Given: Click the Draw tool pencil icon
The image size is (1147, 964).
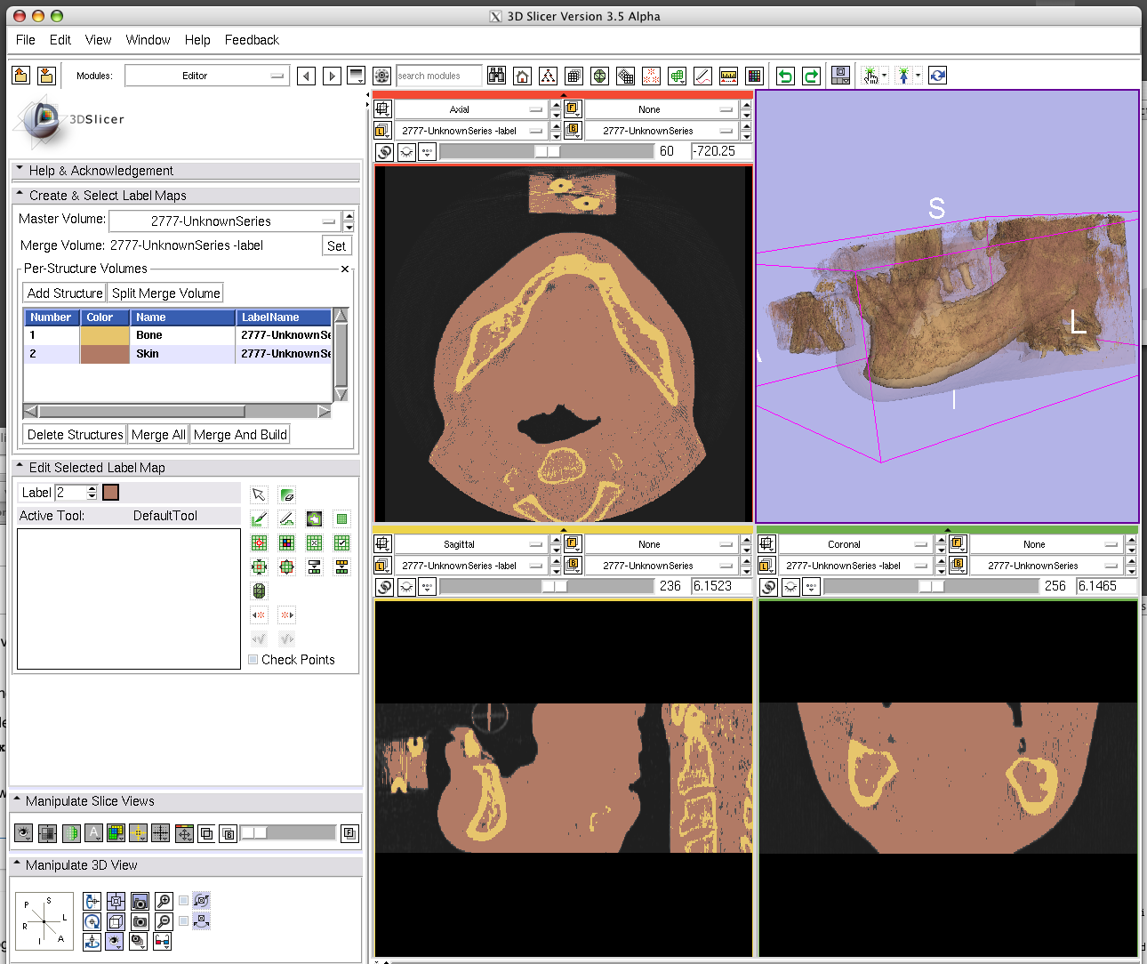Looking at the screenshot, I should 286,519.
